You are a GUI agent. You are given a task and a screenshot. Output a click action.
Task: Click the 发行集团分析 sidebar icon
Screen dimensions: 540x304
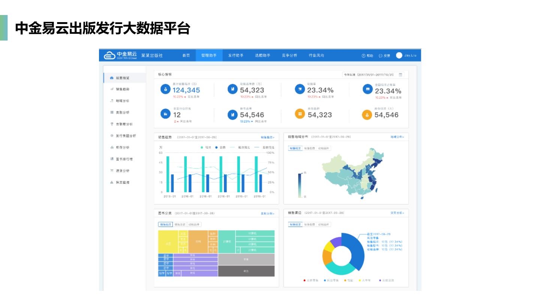click(x=111, y=136)
